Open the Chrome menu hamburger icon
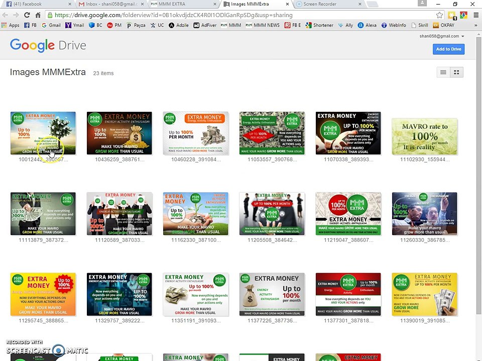Viewport: 482px width, 361px height. 476,15
